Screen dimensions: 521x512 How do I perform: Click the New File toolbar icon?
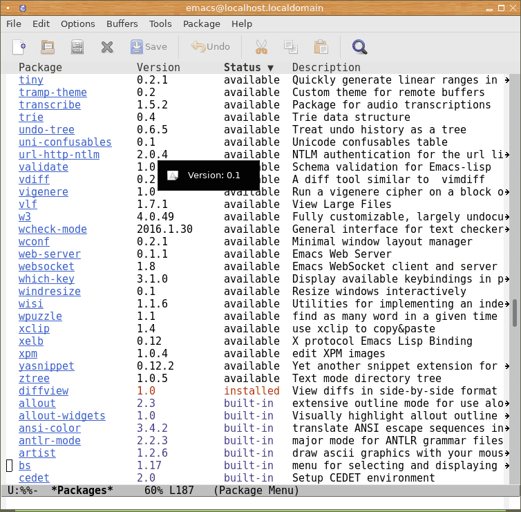pyautogui.click(x=19, y=47)
